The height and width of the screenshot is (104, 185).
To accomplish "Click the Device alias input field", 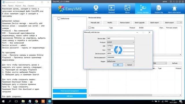I will [121, 38].
